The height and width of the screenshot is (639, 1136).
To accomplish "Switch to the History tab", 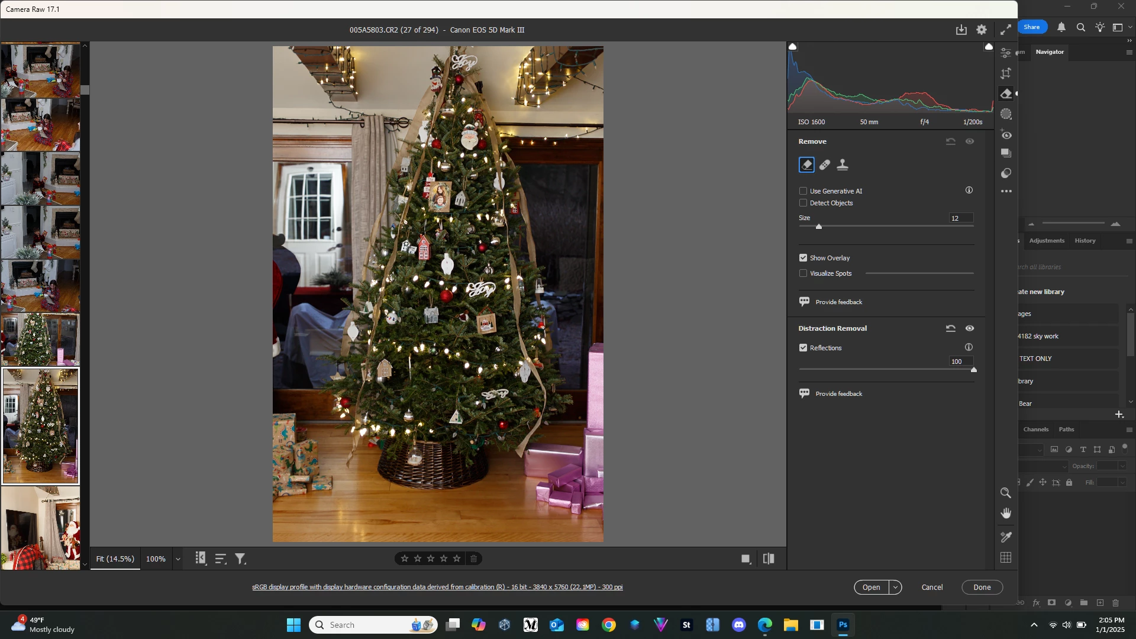I will click(1085, 241).
